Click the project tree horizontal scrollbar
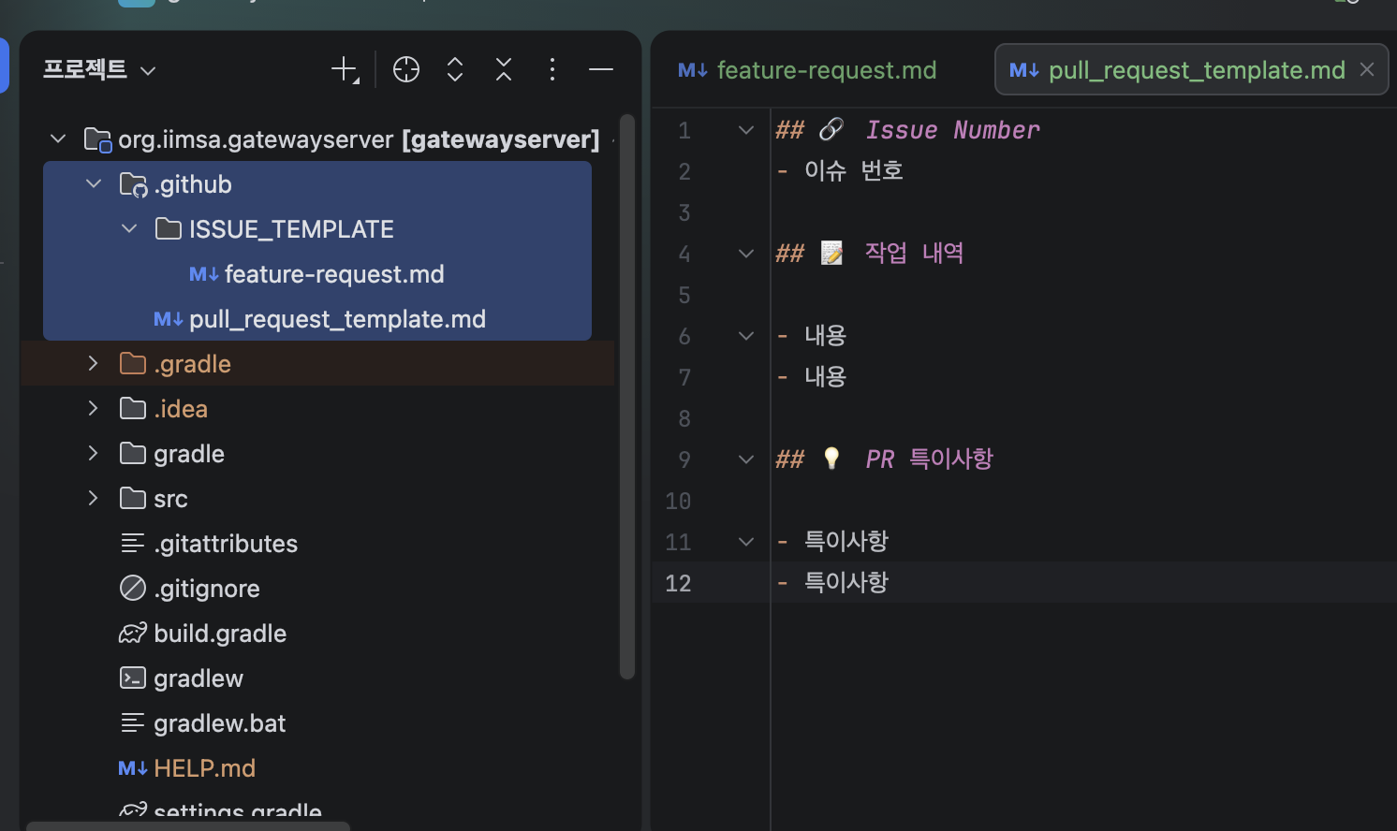1397x831 pixels. pos(188,826)
